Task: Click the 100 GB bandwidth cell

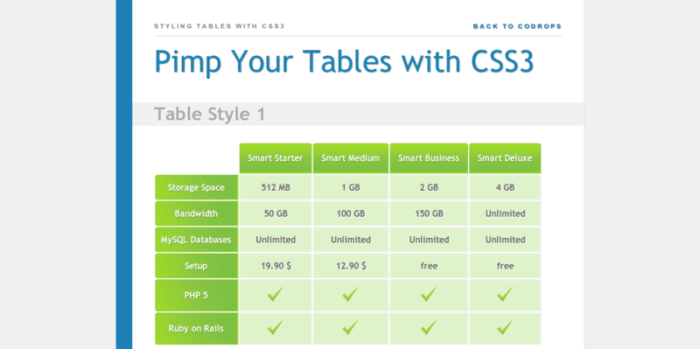Action: (x=351, y=213)
